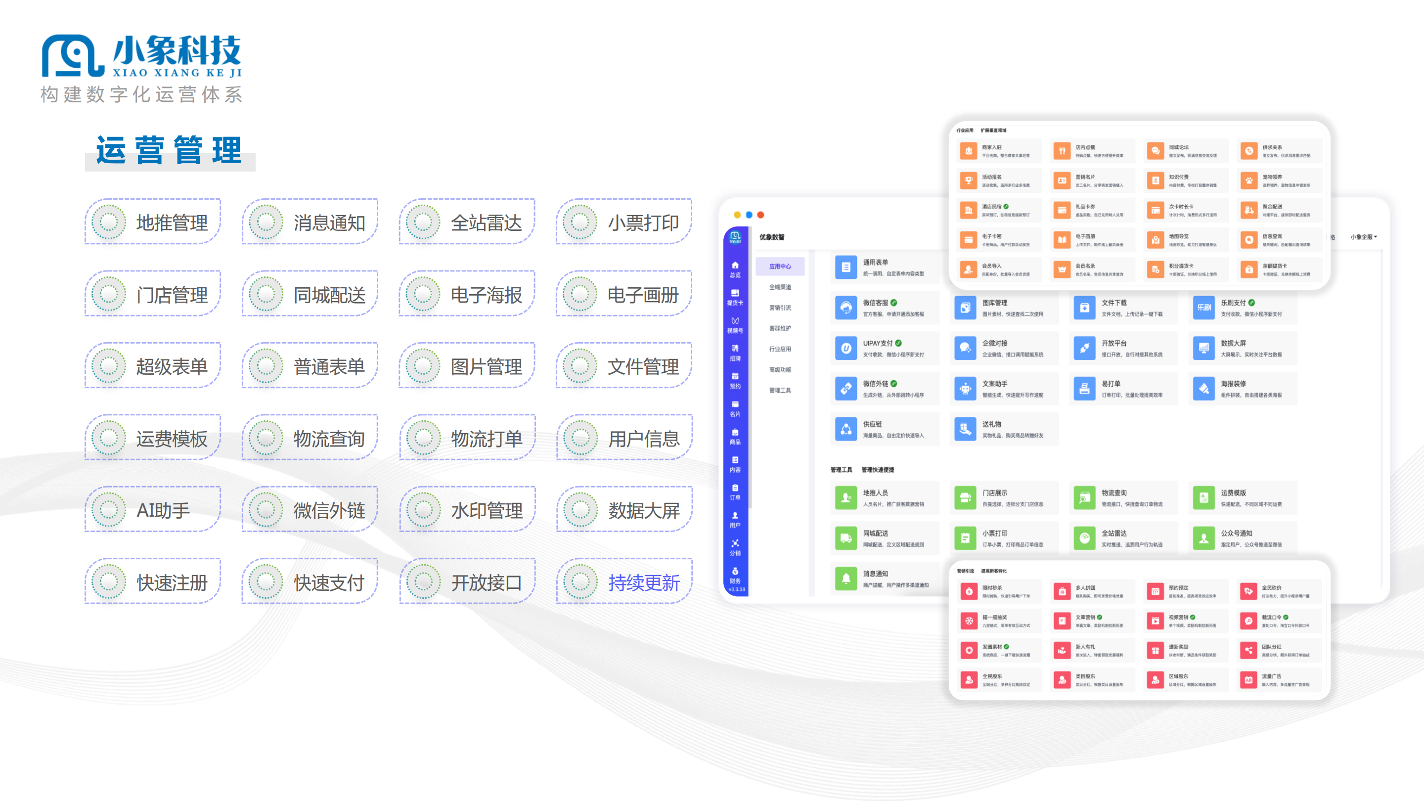Click the blue 持续更新 feature pill
The width and height of the screenshot is (1424, 801).
tap(624, 581)
